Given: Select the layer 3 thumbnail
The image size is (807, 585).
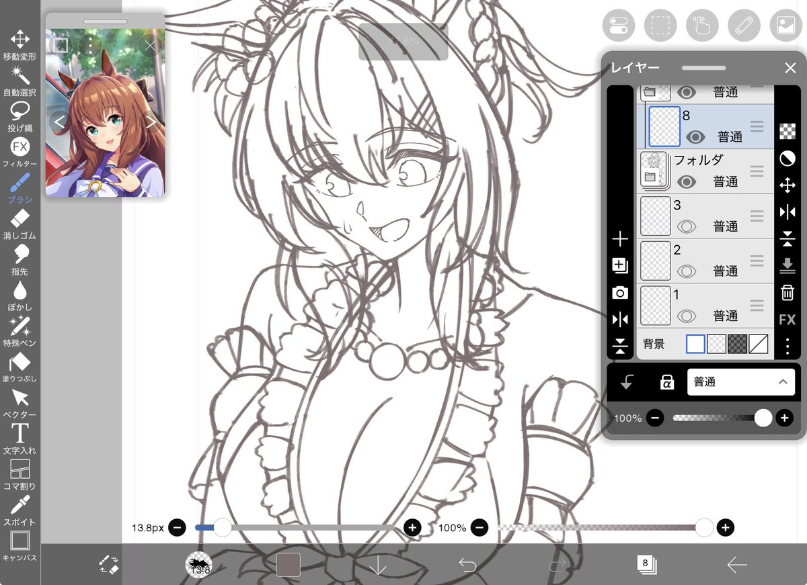Looking at the screenshot, I should 656,216.
